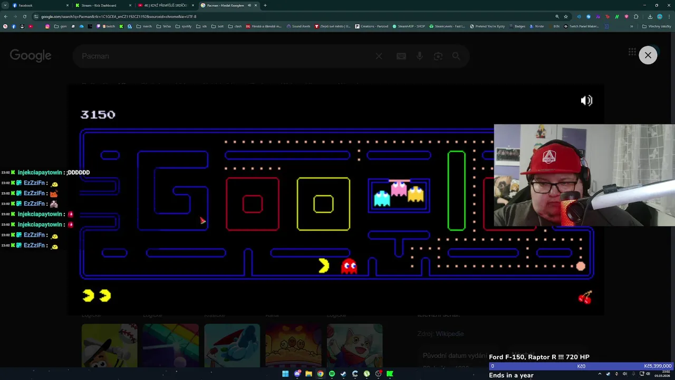Open the Badges bookmark
The height and width of the screenshot is (380, 675).
[x=517, y=26]
